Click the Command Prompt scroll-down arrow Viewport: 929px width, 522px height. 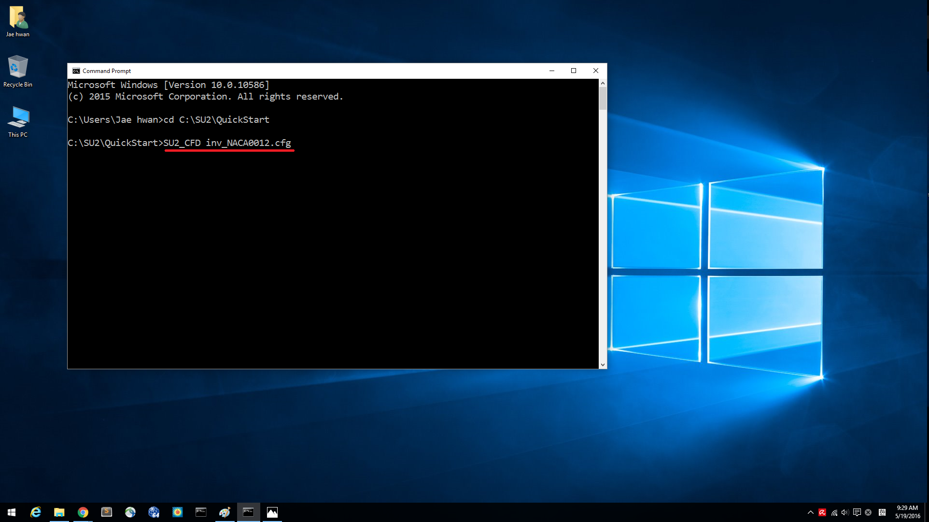click(x=603, y=365)
